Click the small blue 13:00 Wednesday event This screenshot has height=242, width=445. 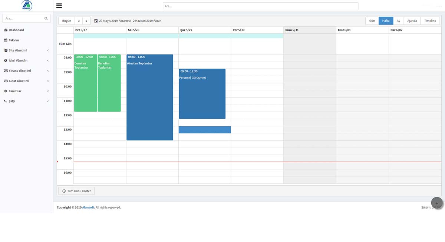click(x=205, y=130)
